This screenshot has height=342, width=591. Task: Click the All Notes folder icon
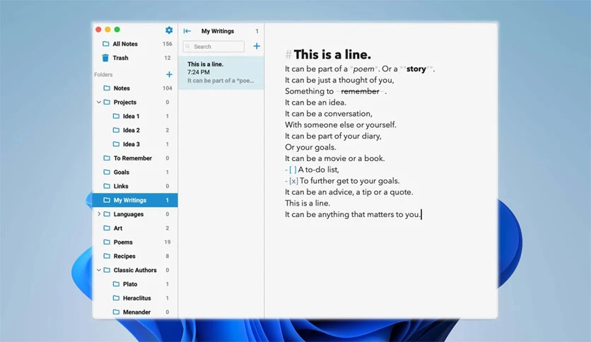(106, 44)
